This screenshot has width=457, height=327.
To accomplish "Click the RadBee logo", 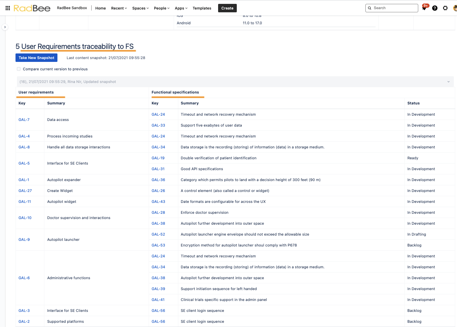I will [32, 8].
